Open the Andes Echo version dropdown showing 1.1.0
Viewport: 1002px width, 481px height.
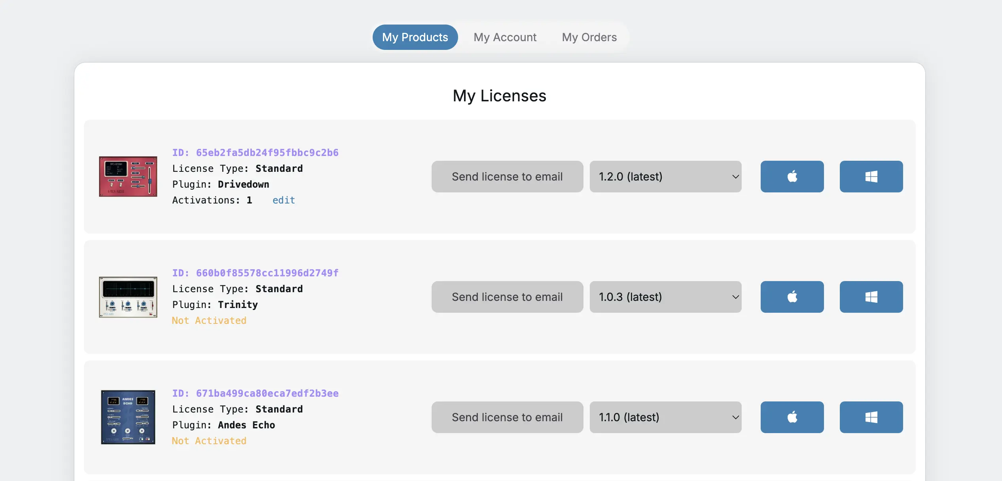[x=665, y=417]
